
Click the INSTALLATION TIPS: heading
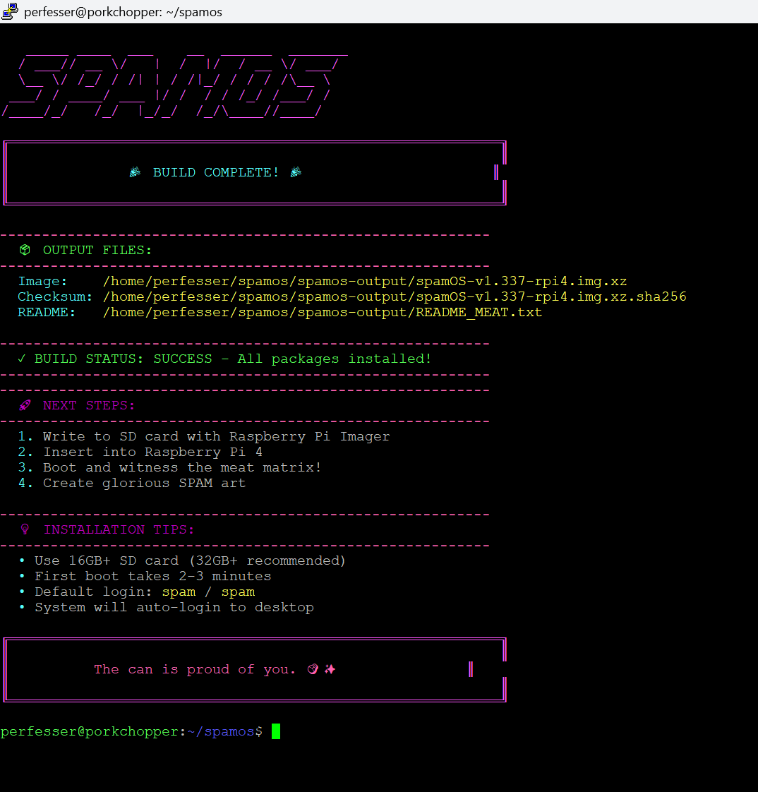[x=118, y=530]
